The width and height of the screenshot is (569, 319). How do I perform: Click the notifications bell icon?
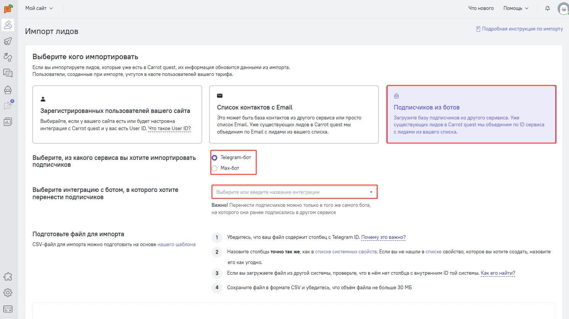coord(548,8)
